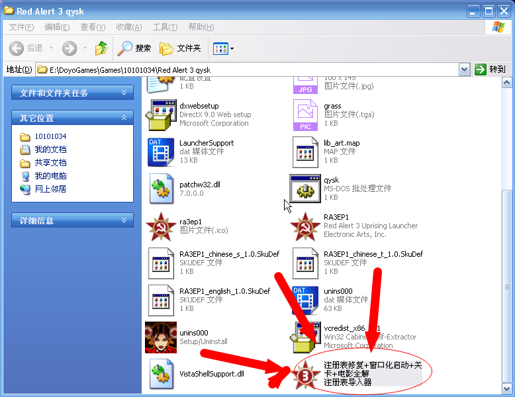Click the 转到 Go button
The width and height of the screenshot is (515, 397).
(490, 69)
